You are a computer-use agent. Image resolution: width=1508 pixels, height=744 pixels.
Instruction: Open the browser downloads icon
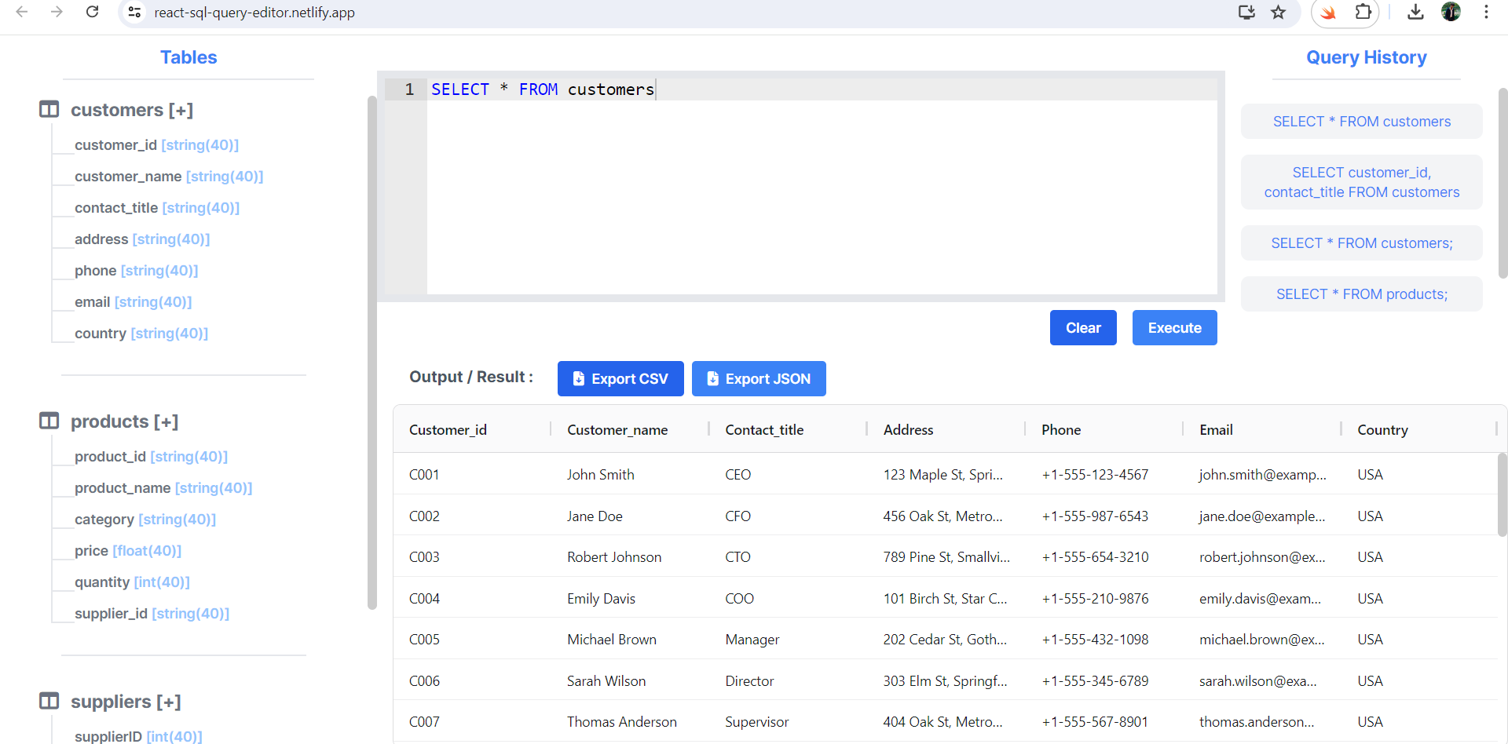click(1415, 12)
